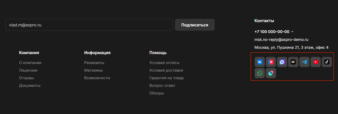Open the Yappy icon with overlapping circles

coord(271,73)
